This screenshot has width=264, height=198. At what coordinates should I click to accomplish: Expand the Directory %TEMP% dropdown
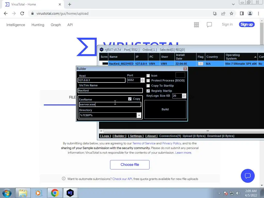pos(139,115)
